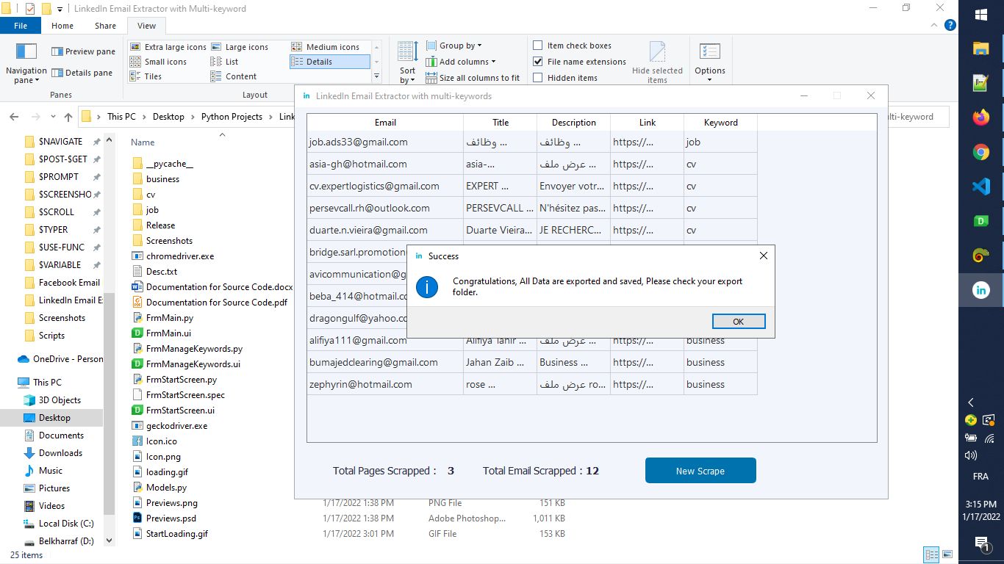Click the sidebar scrollbar down arrow
The image size is (1004, 564).
click(x=110, y=540)
